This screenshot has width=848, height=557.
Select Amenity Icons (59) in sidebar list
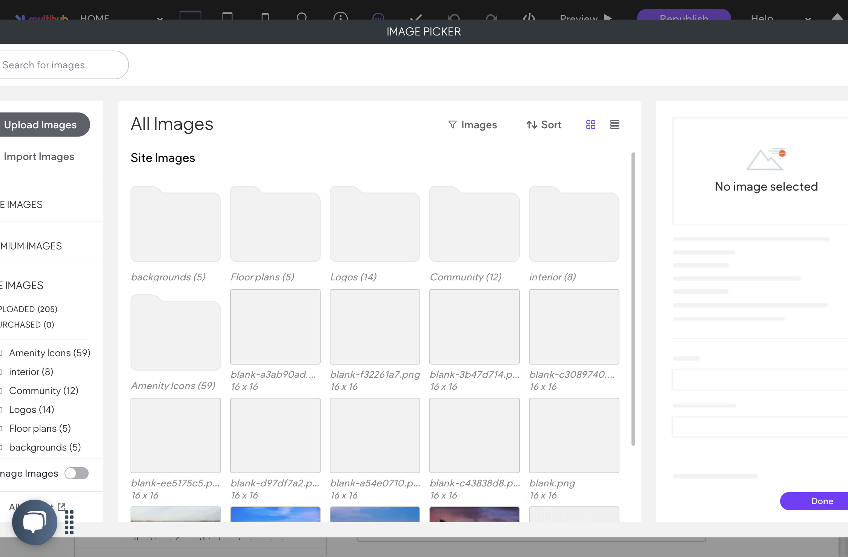[x=49, y=353]
